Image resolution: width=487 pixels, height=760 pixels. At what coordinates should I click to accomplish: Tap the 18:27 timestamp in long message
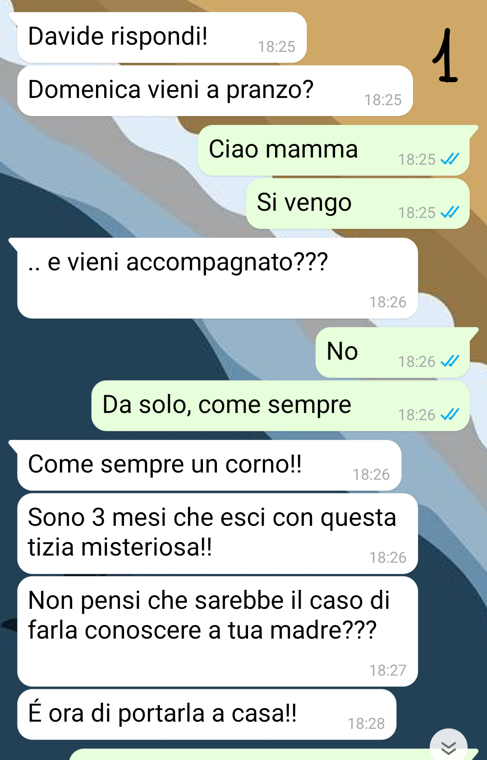tap(388, 670)
